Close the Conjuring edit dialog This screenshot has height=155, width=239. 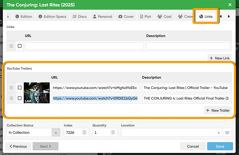[x=230, y=5]
